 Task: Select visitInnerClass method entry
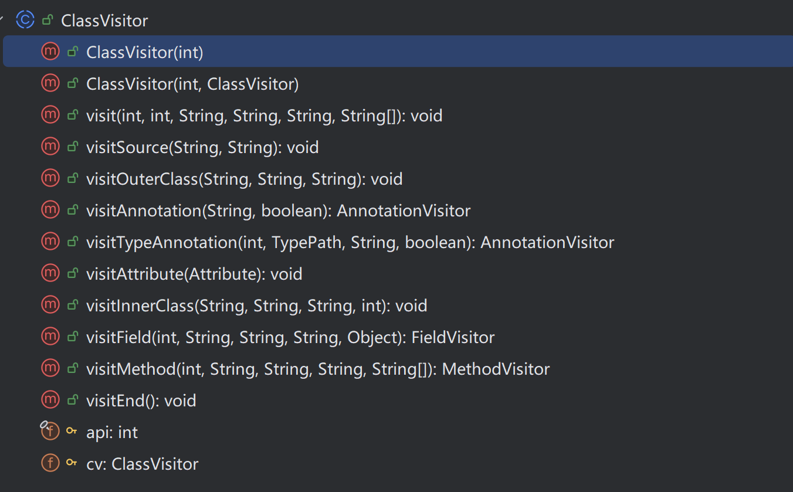256,306
